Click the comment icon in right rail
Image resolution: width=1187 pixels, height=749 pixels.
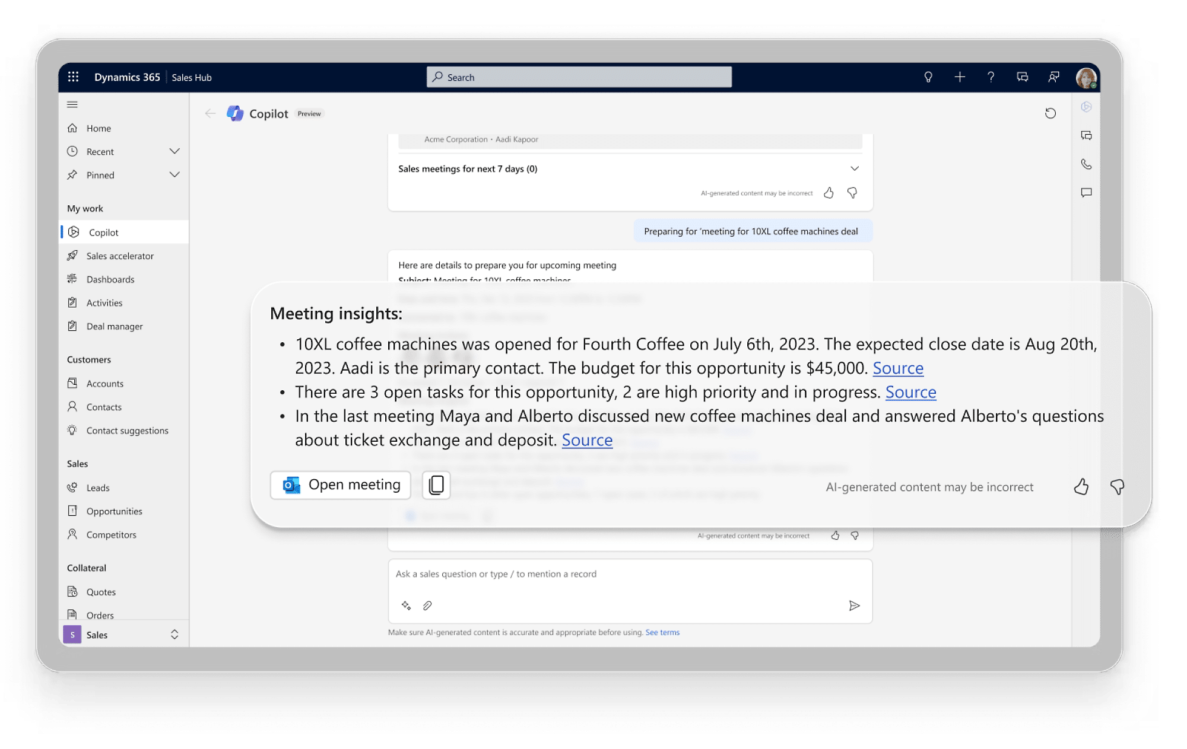pyautogui.click(x=1086, y=193)
